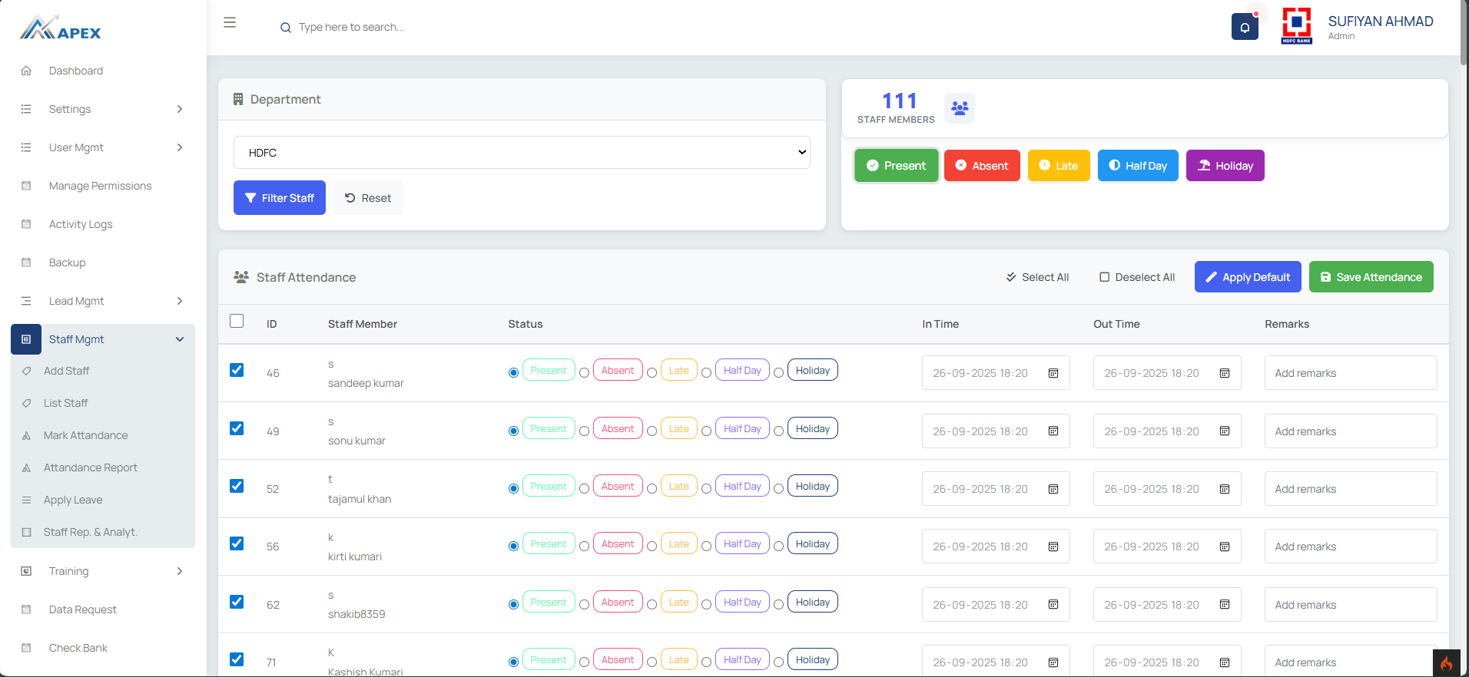Click the staff members group icon

coord(959,108)
